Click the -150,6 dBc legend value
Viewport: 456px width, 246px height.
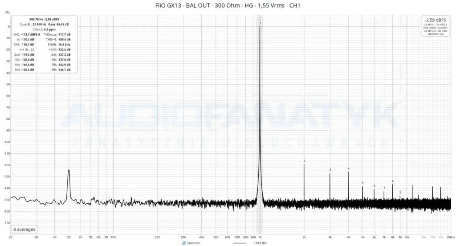click(x=260, y=243)
